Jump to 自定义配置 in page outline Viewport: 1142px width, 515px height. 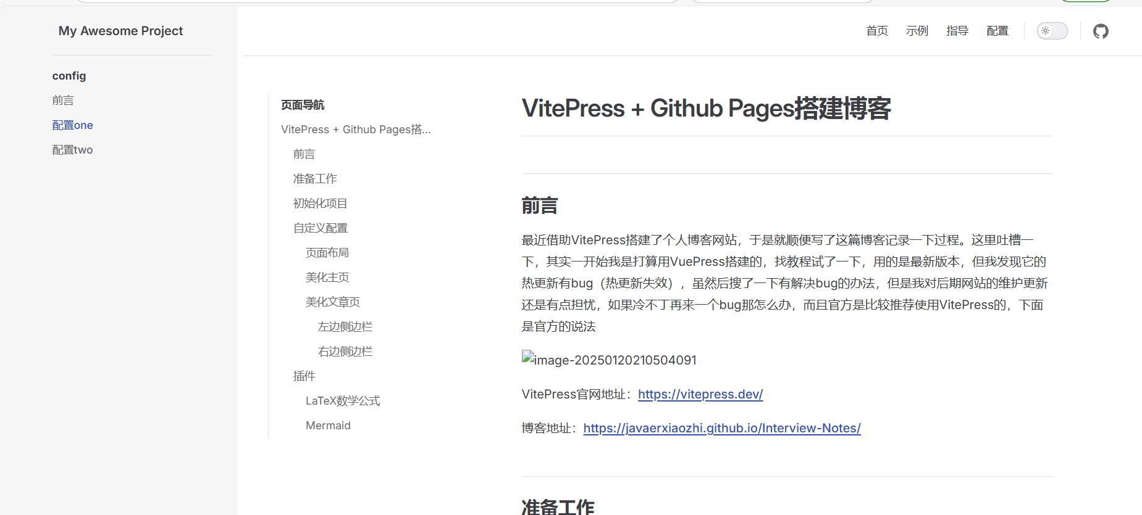[x=321, y=228]
